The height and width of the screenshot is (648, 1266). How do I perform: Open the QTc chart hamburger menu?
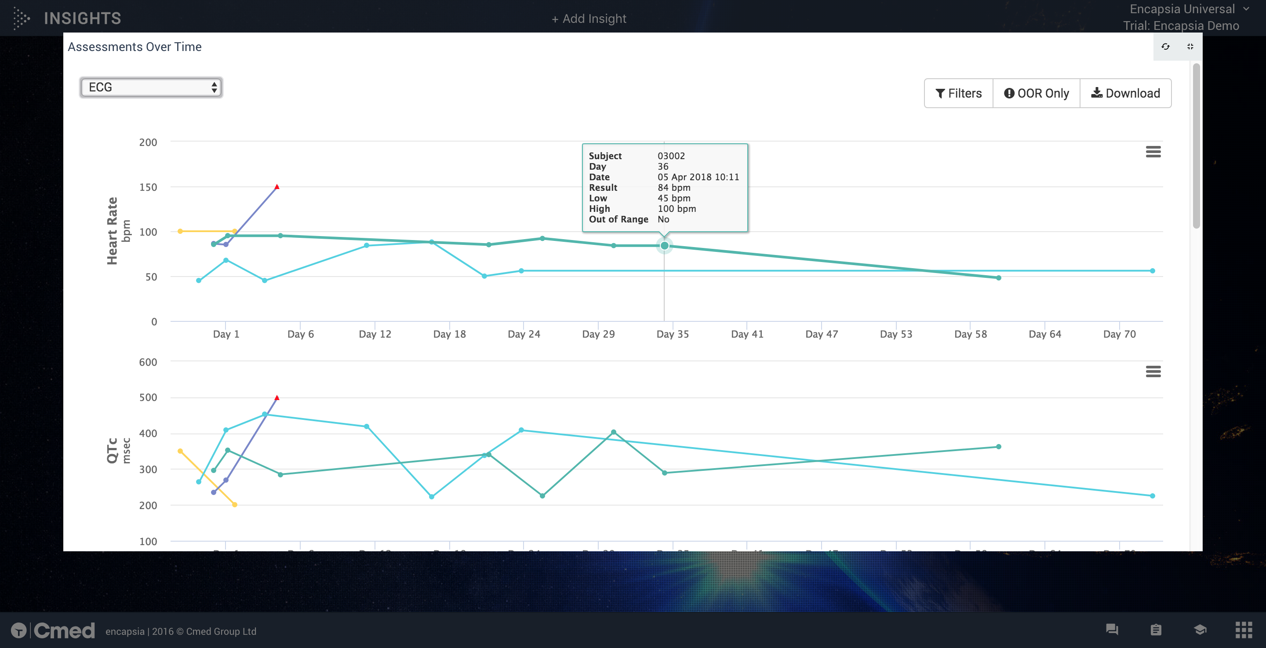point(1153,371)
